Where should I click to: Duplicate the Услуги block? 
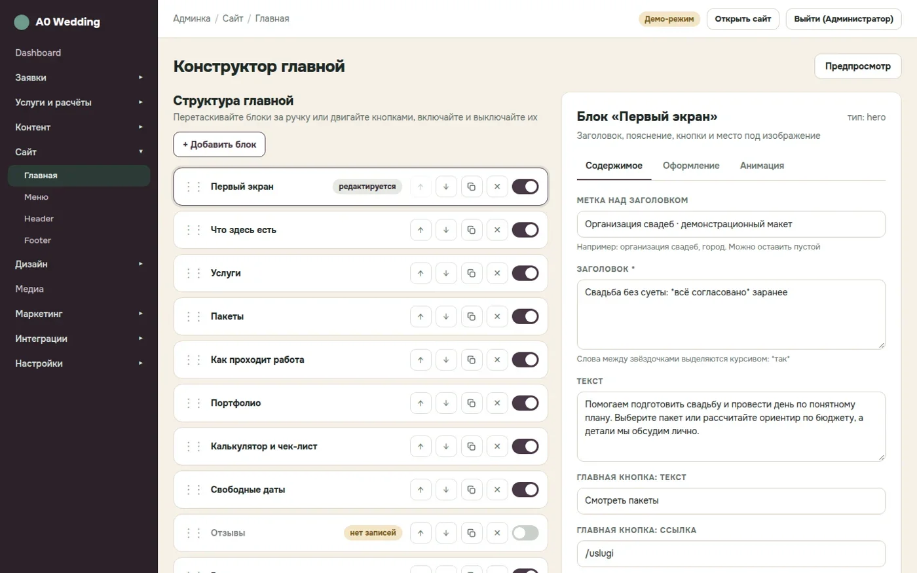[x=472, y=273]
